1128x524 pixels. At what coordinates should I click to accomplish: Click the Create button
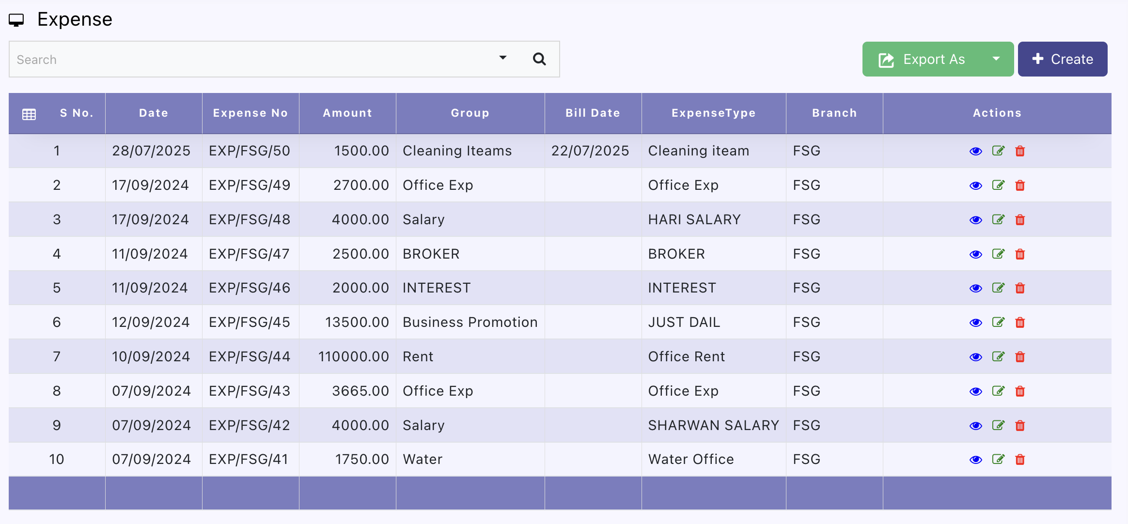tap(1062, 59)
